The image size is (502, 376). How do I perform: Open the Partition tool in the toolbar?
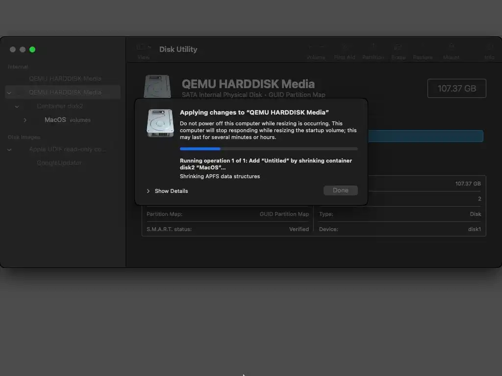373,51
